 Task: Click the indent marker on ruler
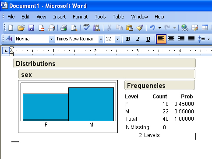point(11,51)
